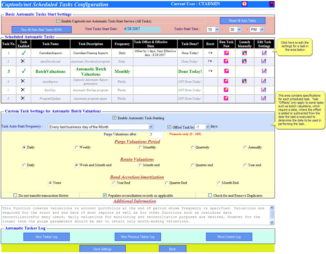Reset the CustodianImports task
This screenshot has height=254, width=326.
[210, 53]
